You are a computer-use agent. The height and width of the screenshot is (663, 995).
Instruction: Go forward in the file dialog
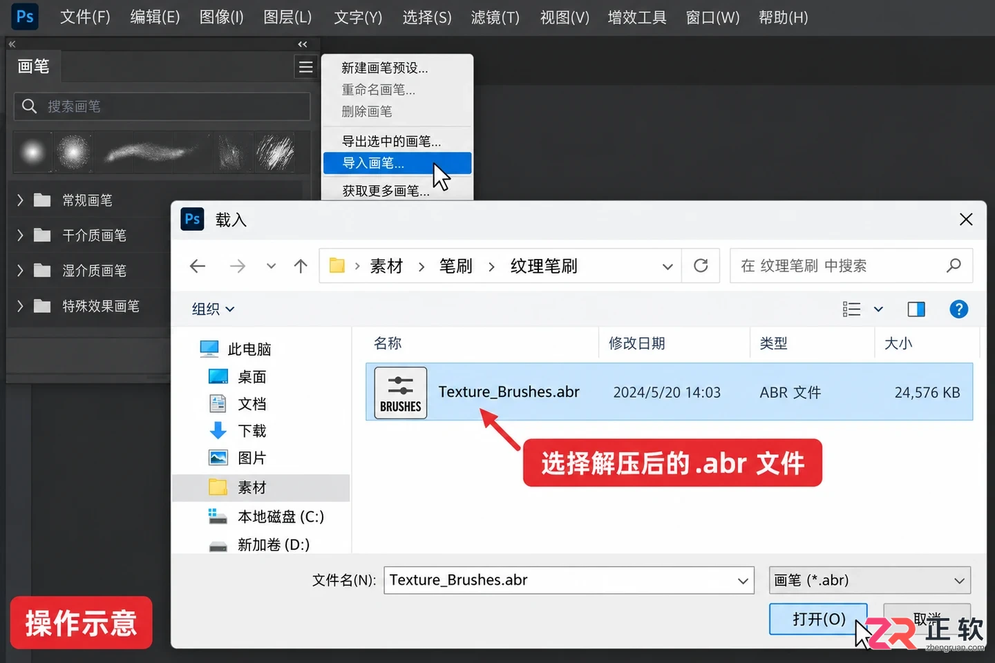coord(237,266)
